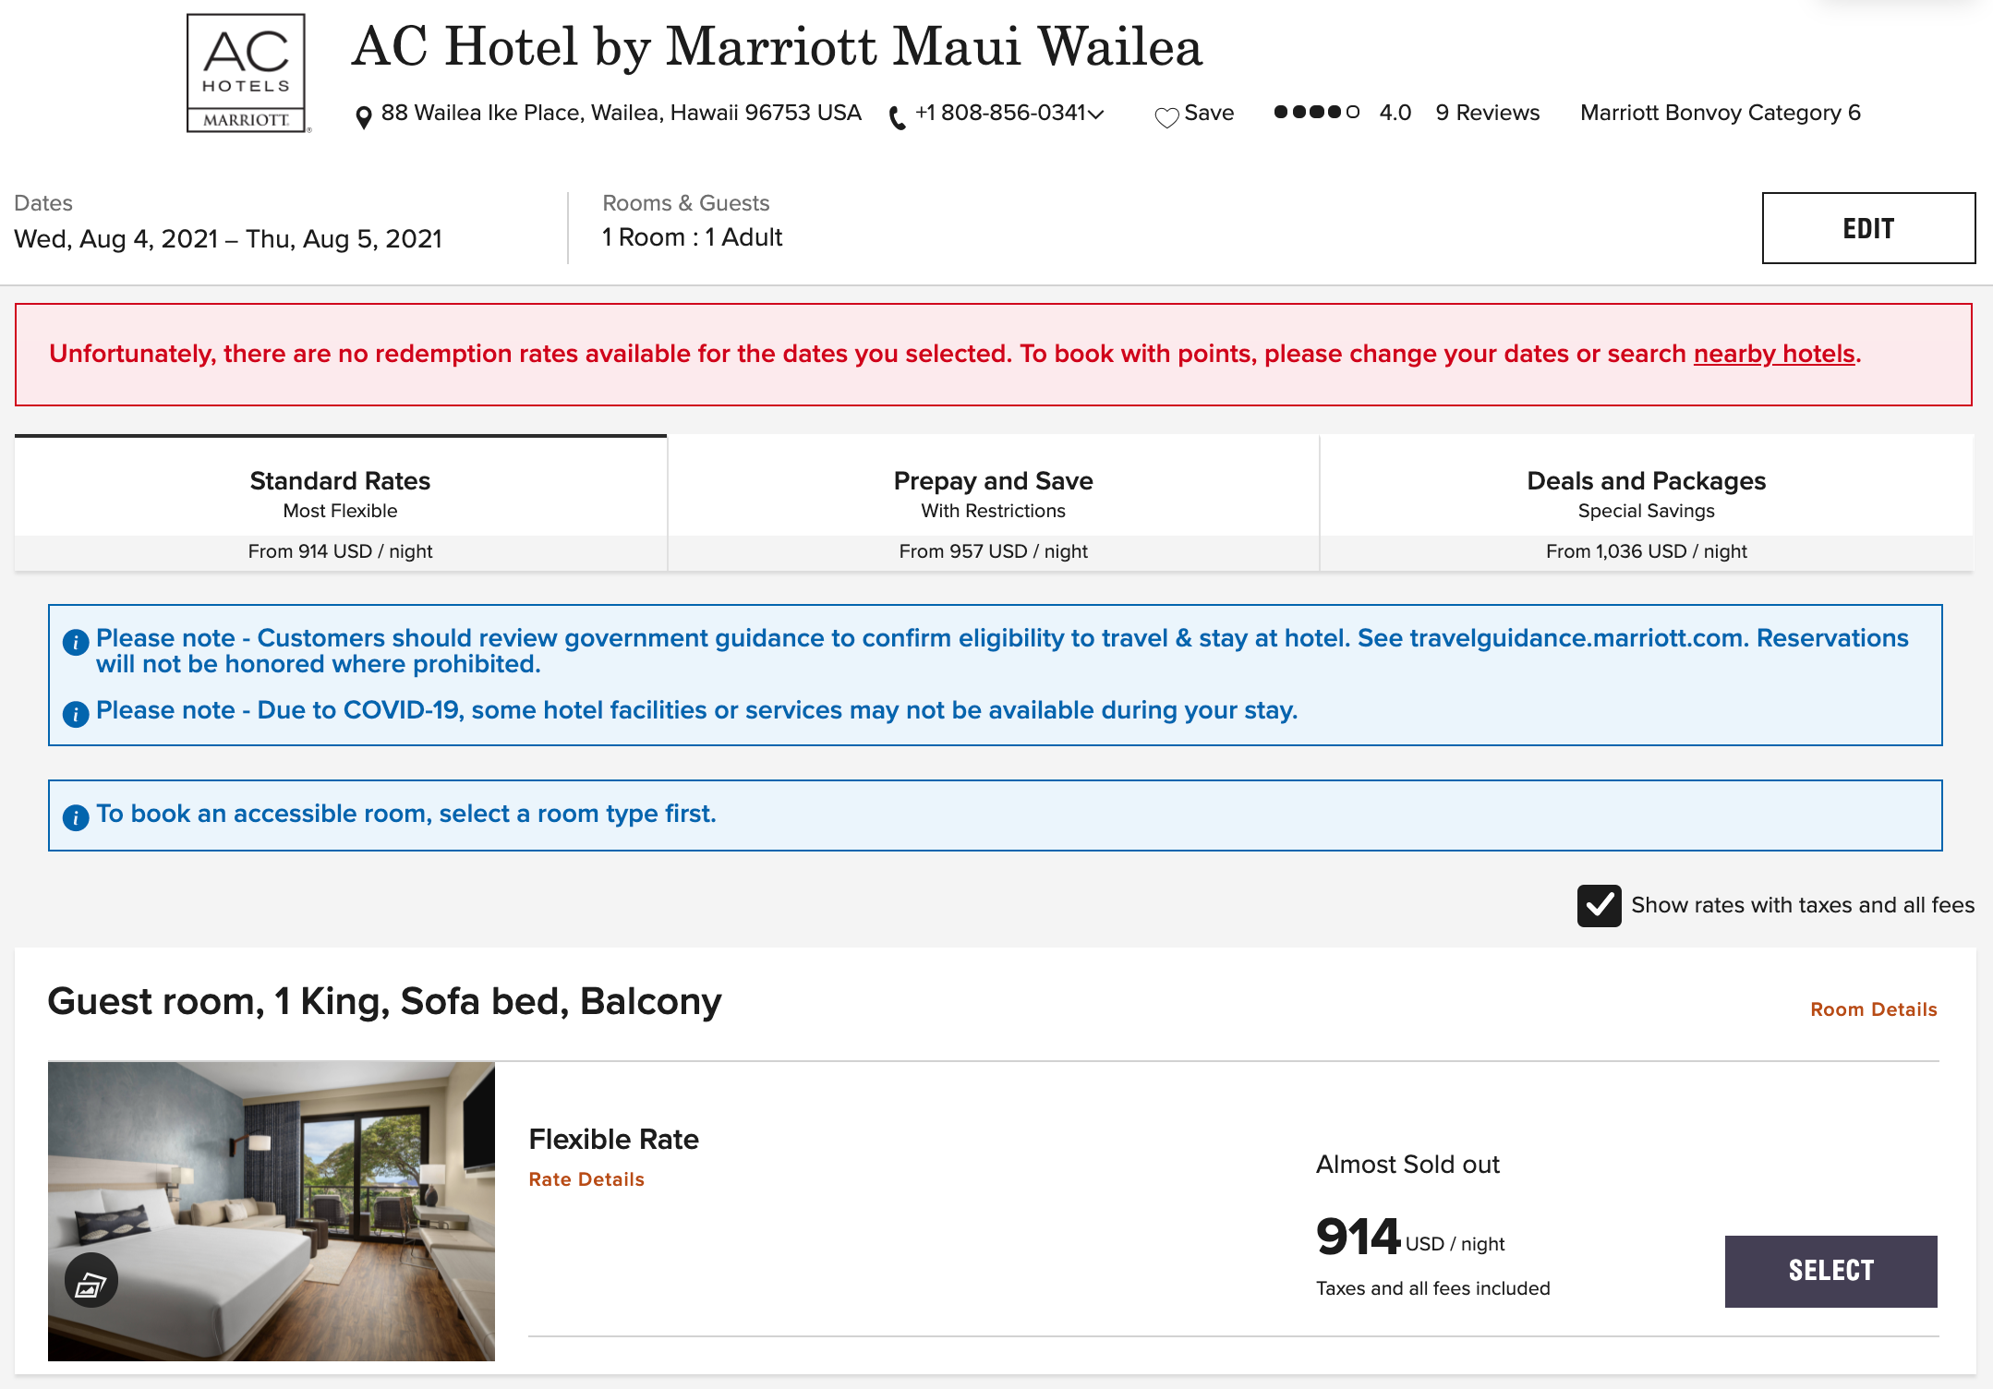Click the heart Save icon
Viewport: 1993px width, 1389px height.
coord(1167,117)
